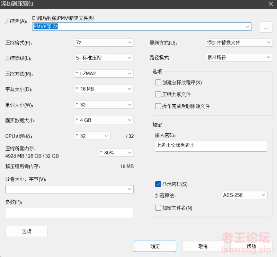Viewport: 277px width, 257px height.
Task: Open the 压缩方法 LZMA2 dropdown
Action: click(104, 74)
